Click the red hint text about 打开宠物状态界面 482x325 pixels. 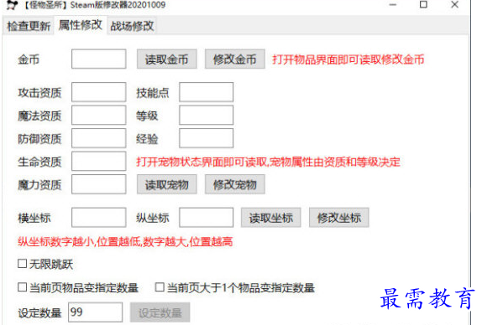tap(269, 162)
